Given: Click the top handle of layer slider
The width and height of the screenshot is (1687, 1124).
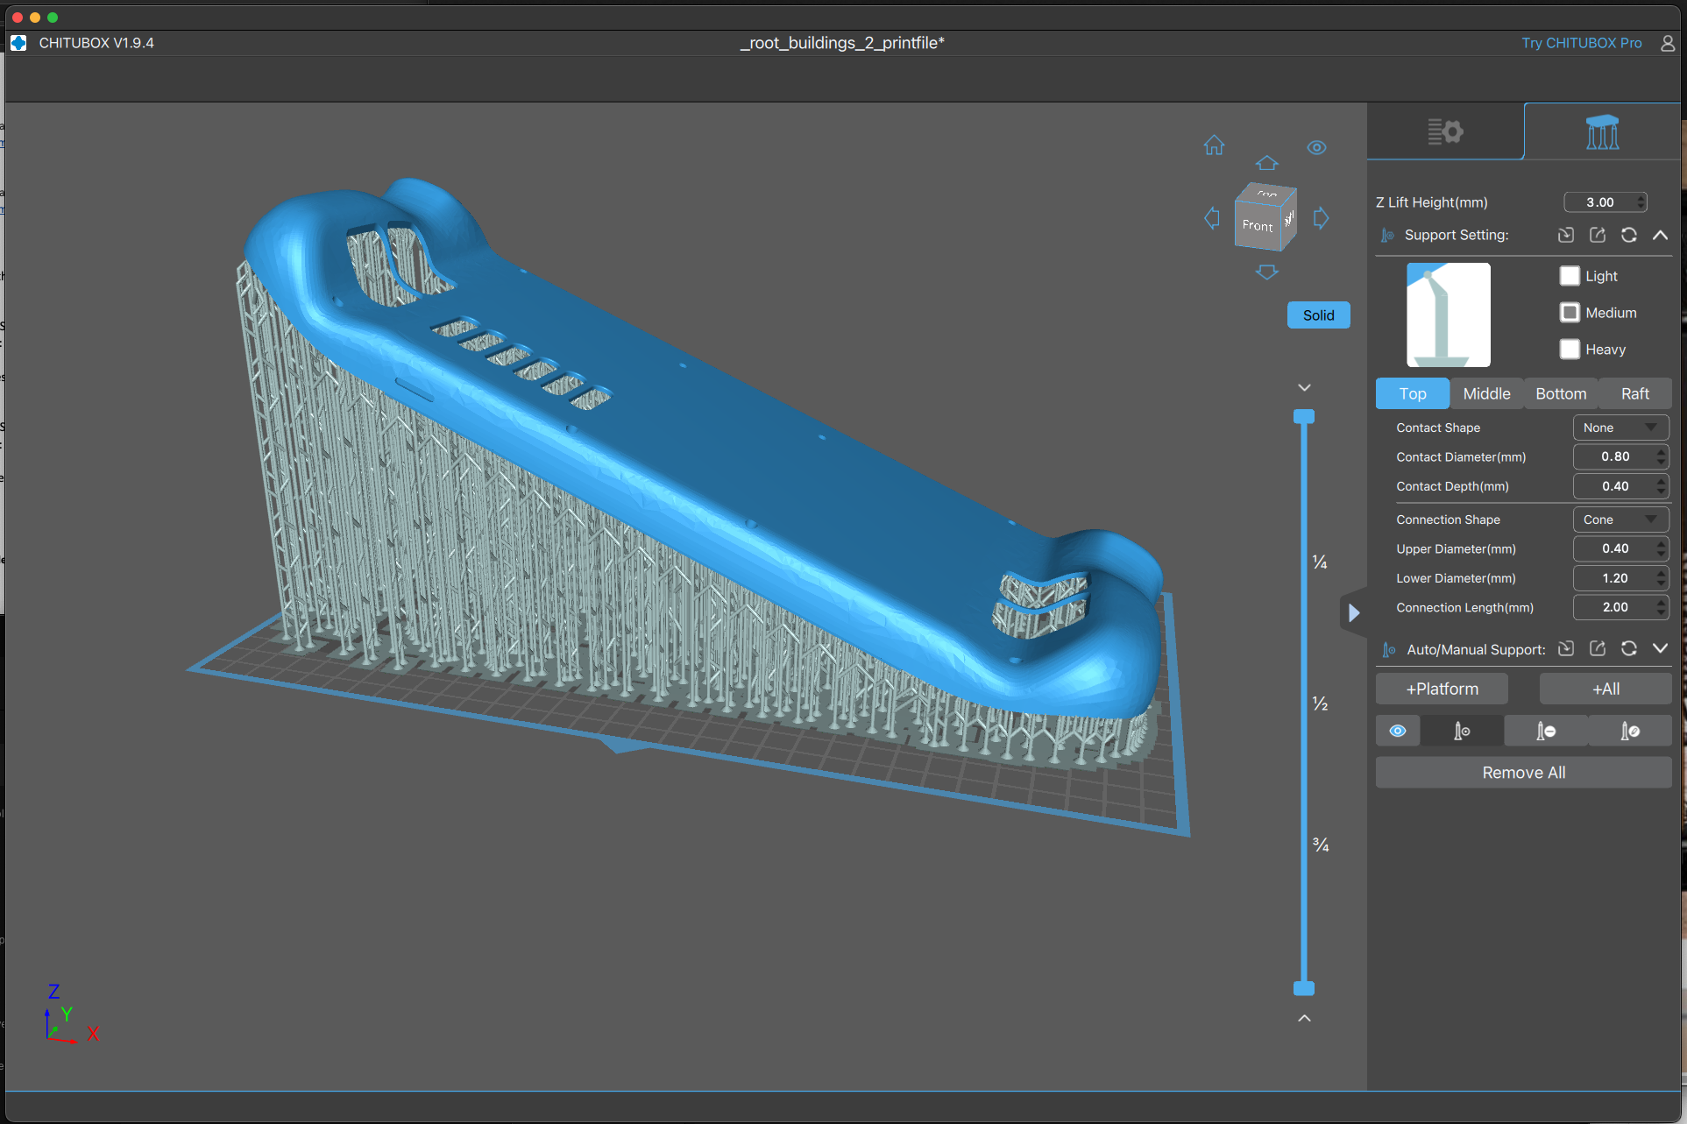Looking at the screenshot, I should (1304, 417).
